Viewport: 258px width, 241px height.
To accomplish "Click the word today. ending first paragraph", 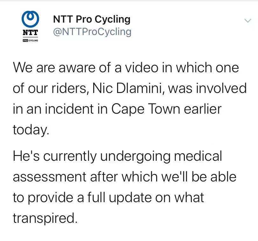I will [31, 130].
